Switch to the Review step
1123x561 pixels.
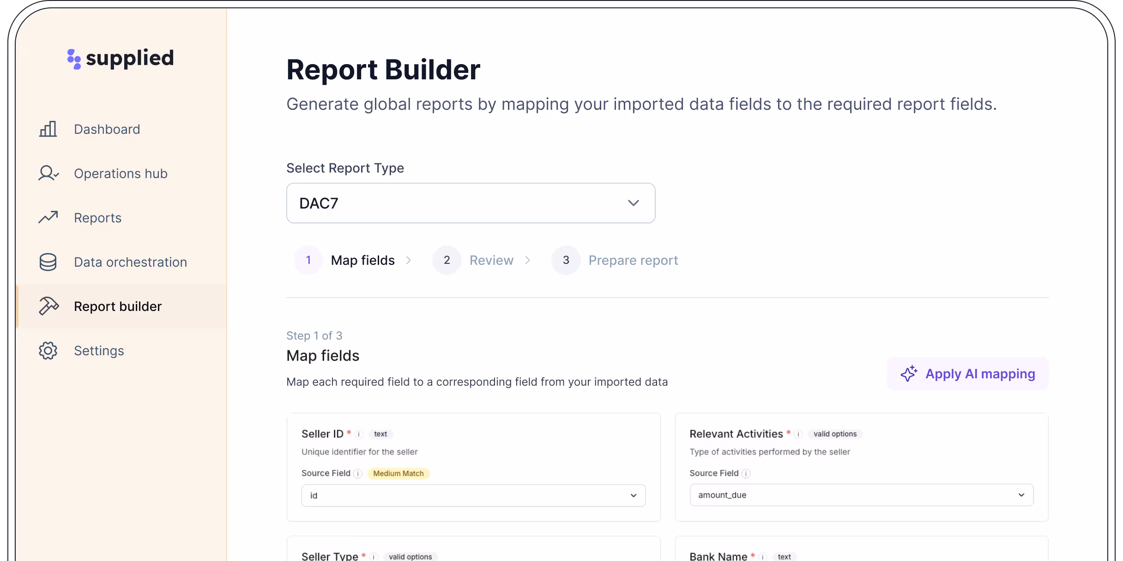[491, 260]
